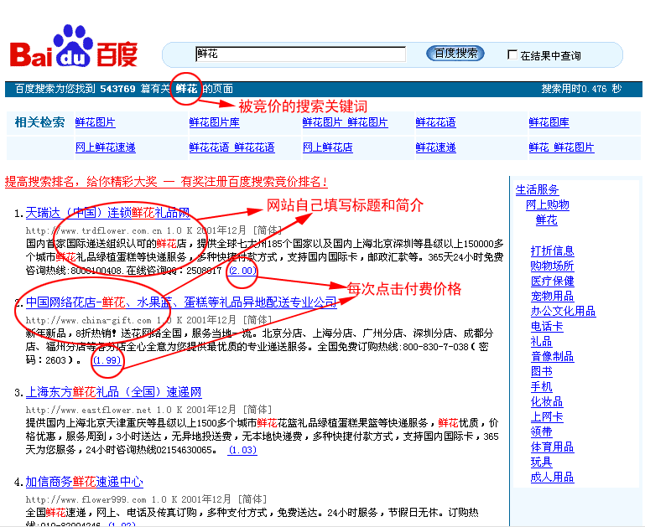Open the 上海东方鲜花礼品 result

(x=113, y=392)
